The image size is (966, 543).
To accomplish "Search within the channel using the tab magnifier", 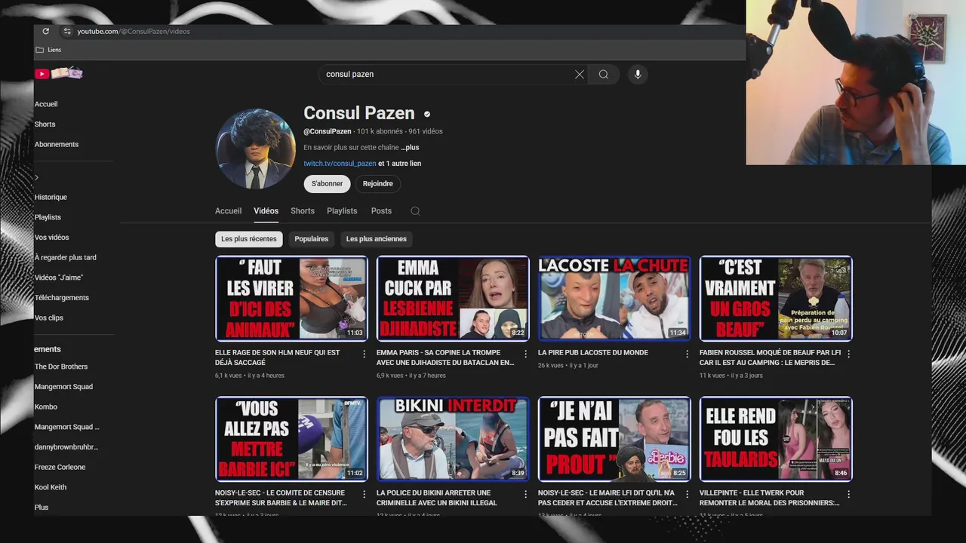I will pos(415,211).
